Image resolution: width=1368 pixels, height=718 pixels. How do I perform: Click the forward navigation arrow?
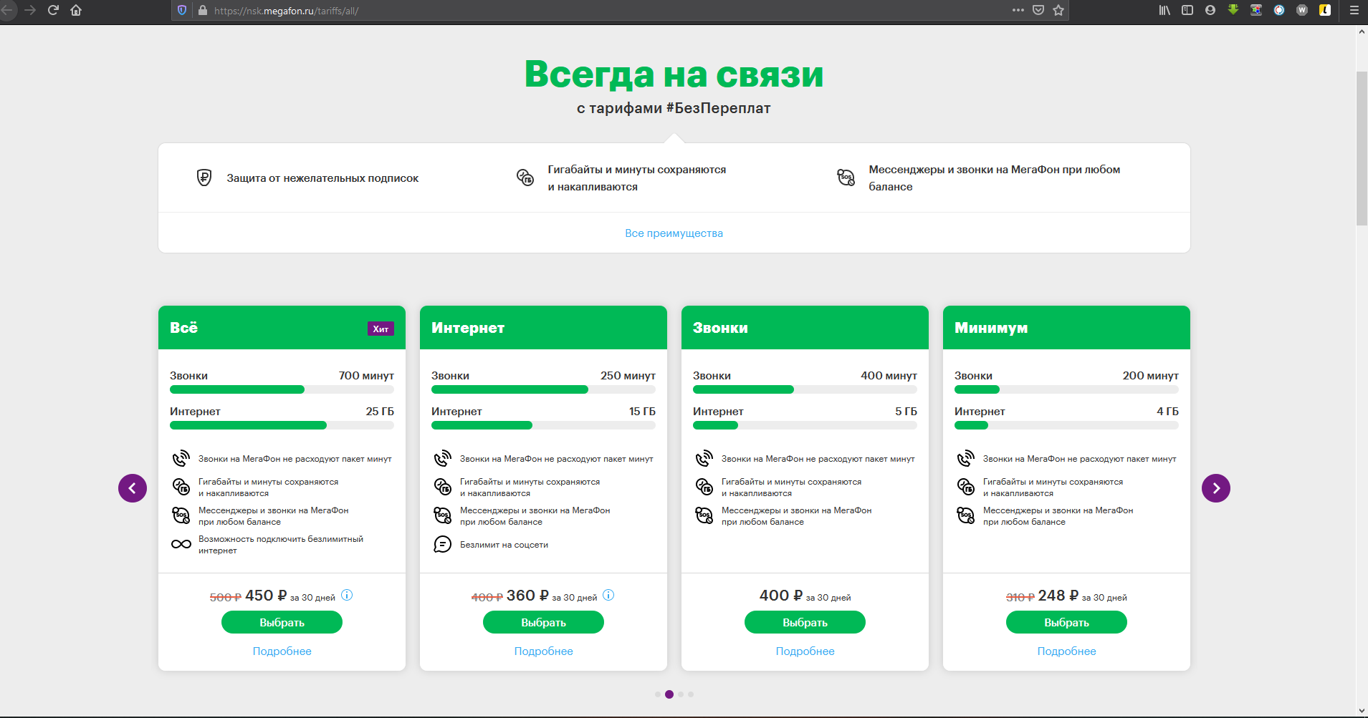tap(30, 10)
